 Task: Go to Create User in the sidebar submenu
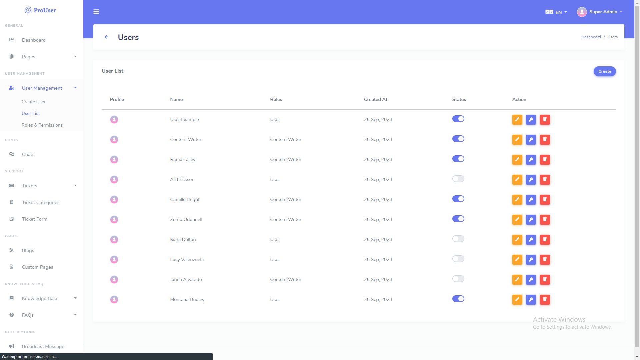tap(34, 102)
